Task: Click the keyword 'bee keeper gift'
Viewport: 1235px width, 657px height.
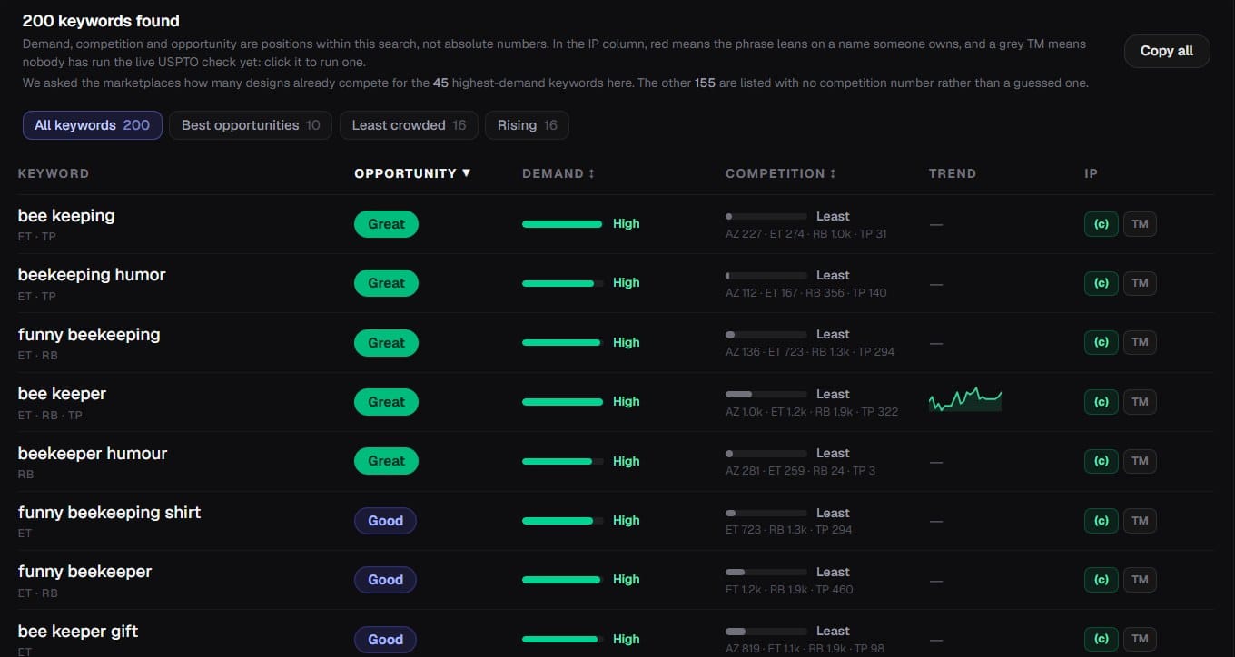Action: tap(78, 632)
